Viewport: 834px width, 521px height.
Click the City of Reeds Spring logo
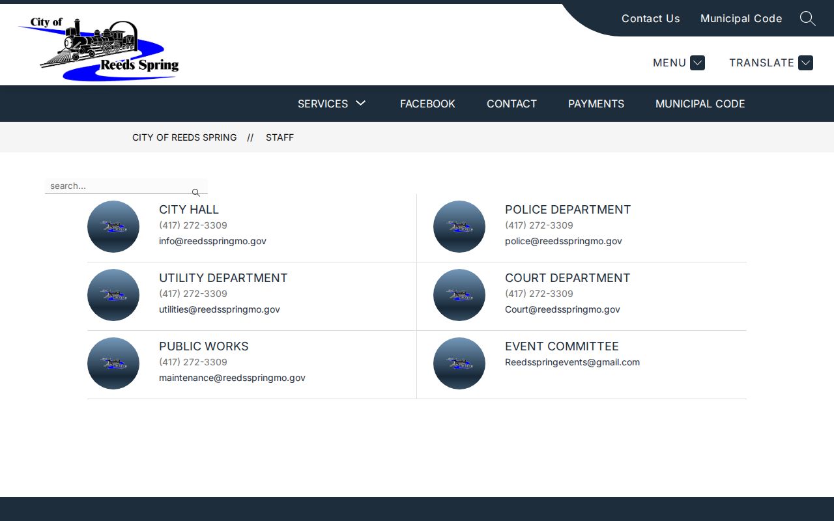99,49
